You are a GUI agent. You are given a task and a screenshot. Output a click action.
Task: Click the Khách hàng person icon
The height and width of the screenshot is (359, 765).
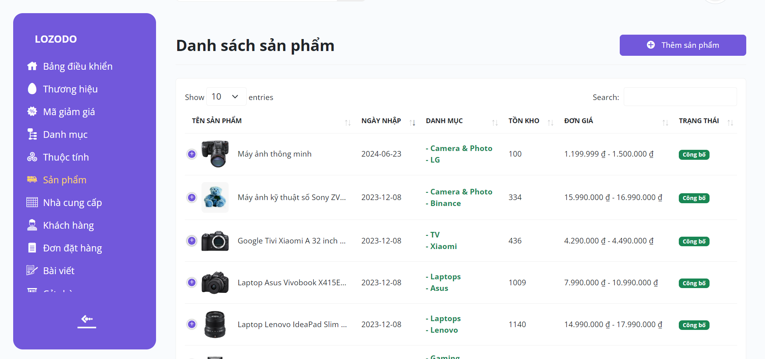pyautogui.click(x=32, y=225)
